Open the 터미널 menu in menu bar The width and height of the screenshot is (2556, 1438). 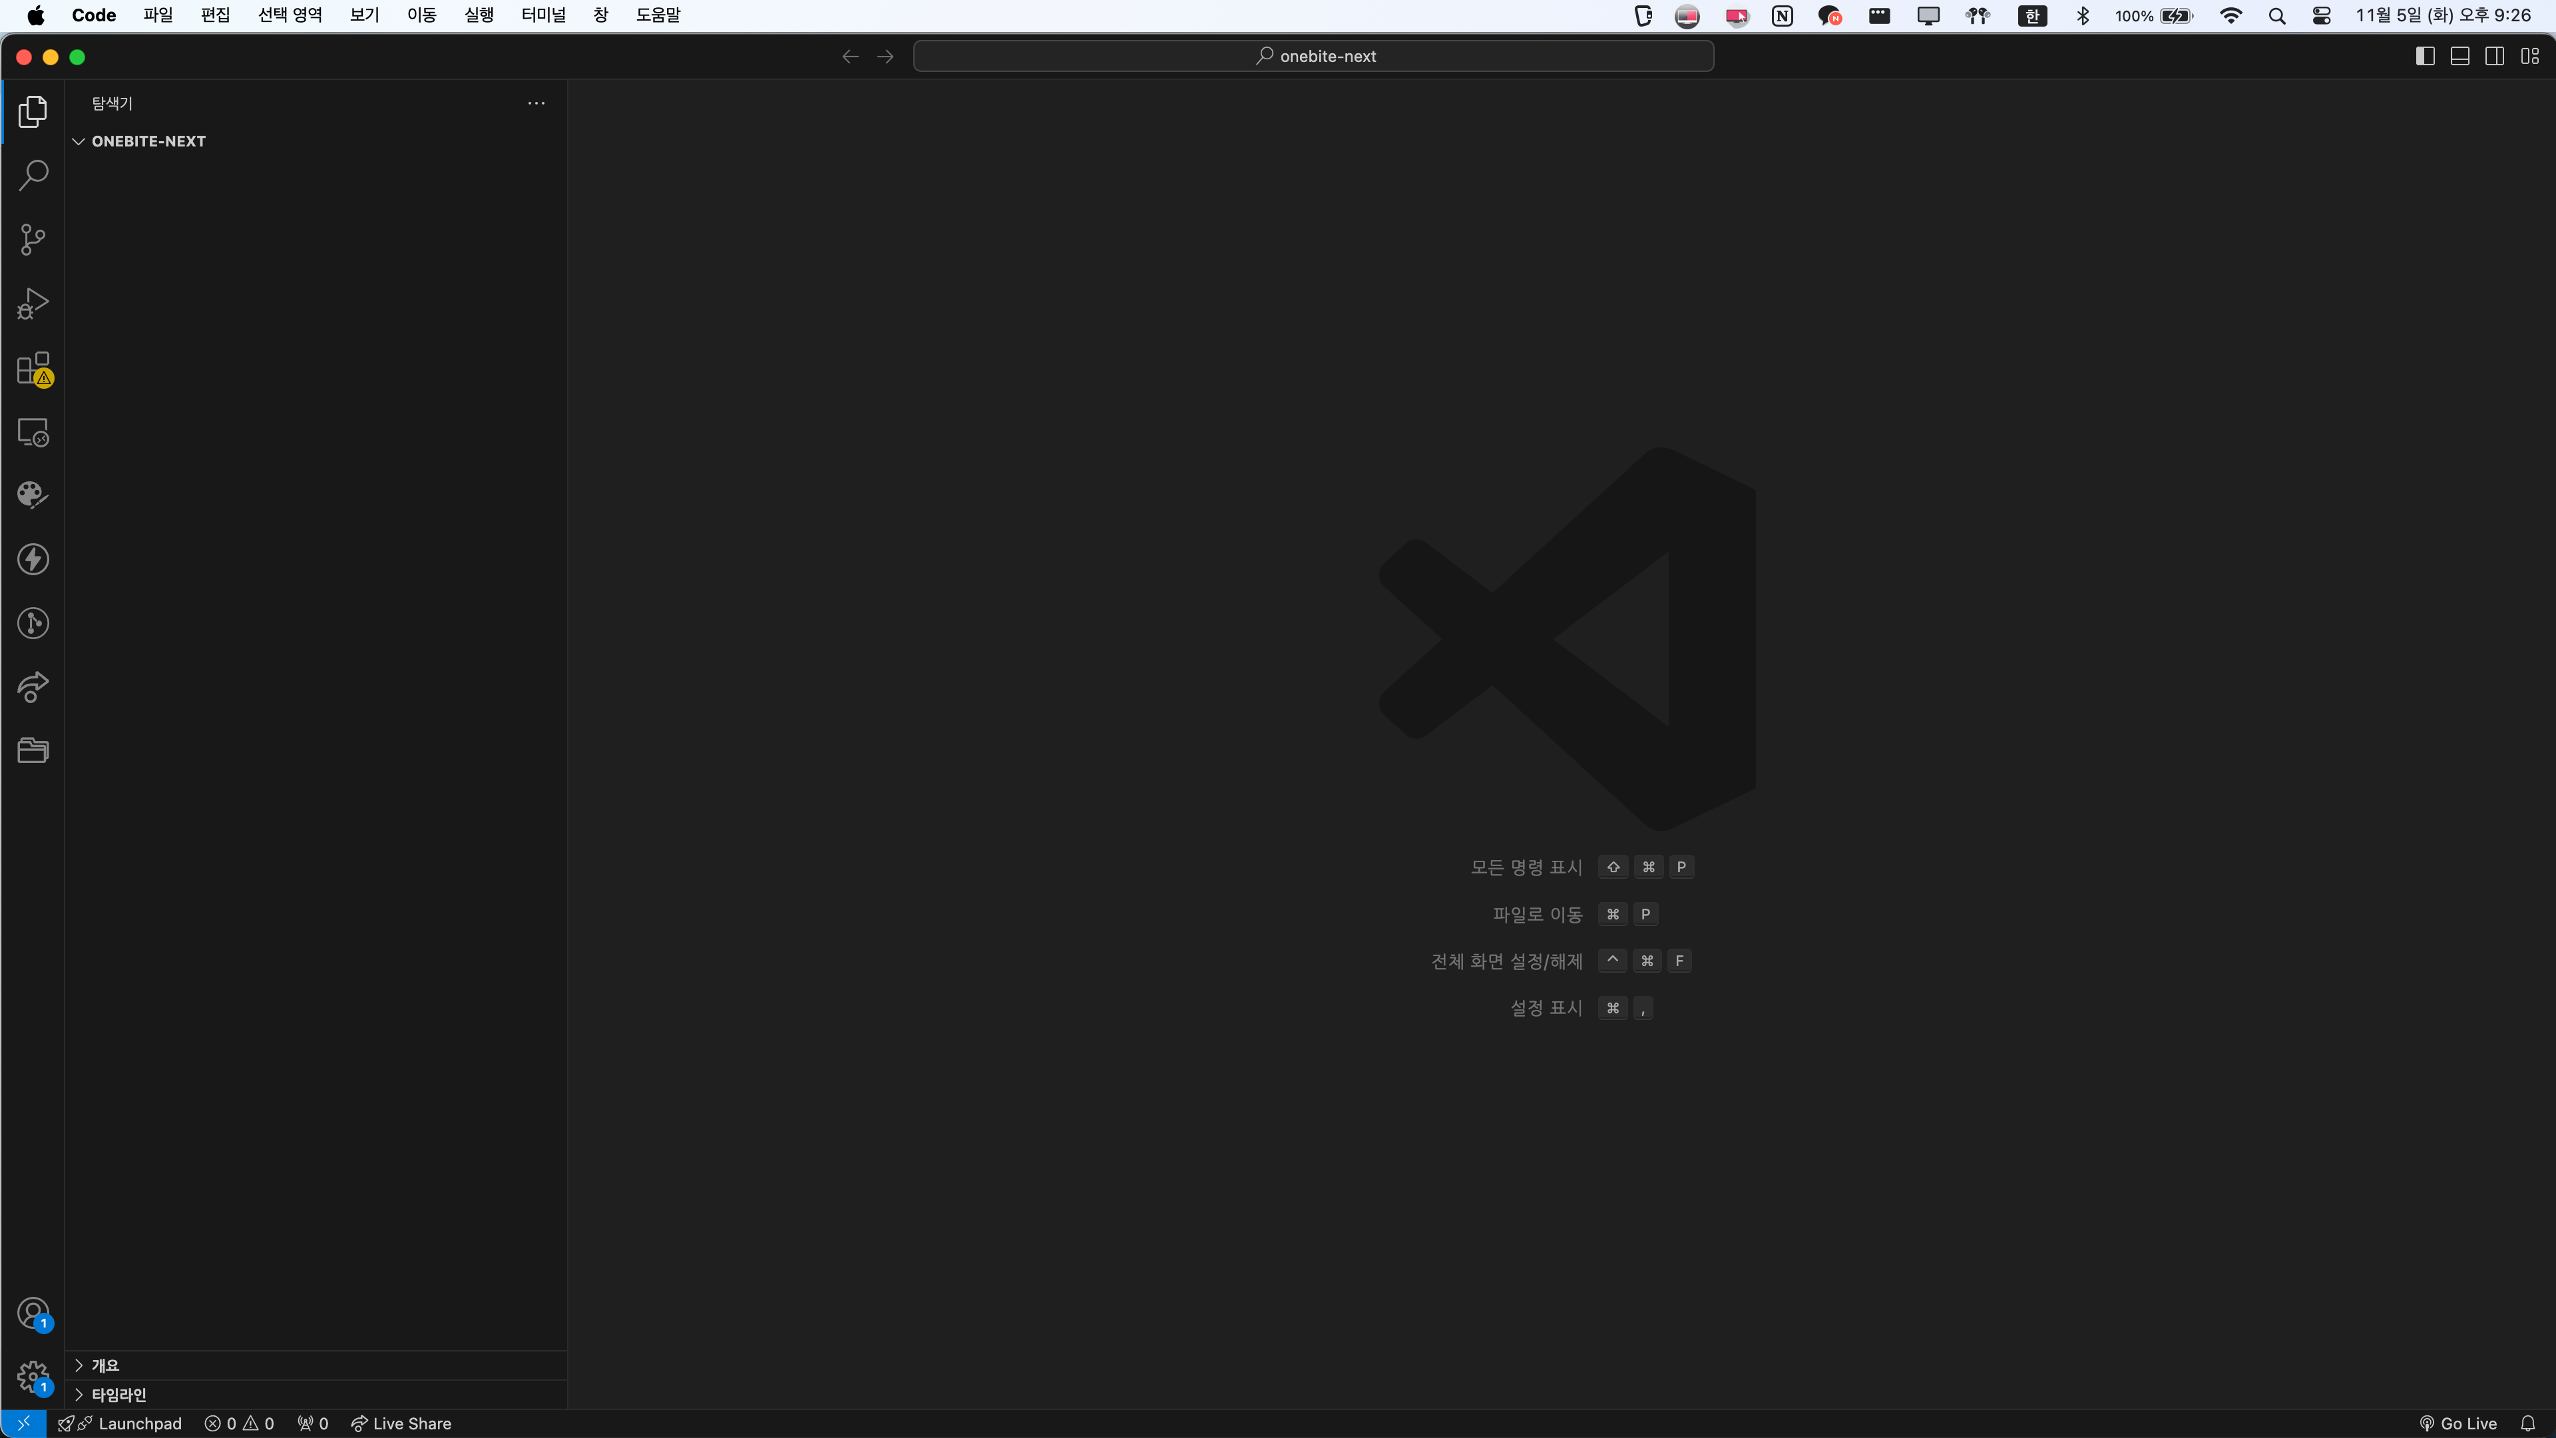tap(542, 15)
